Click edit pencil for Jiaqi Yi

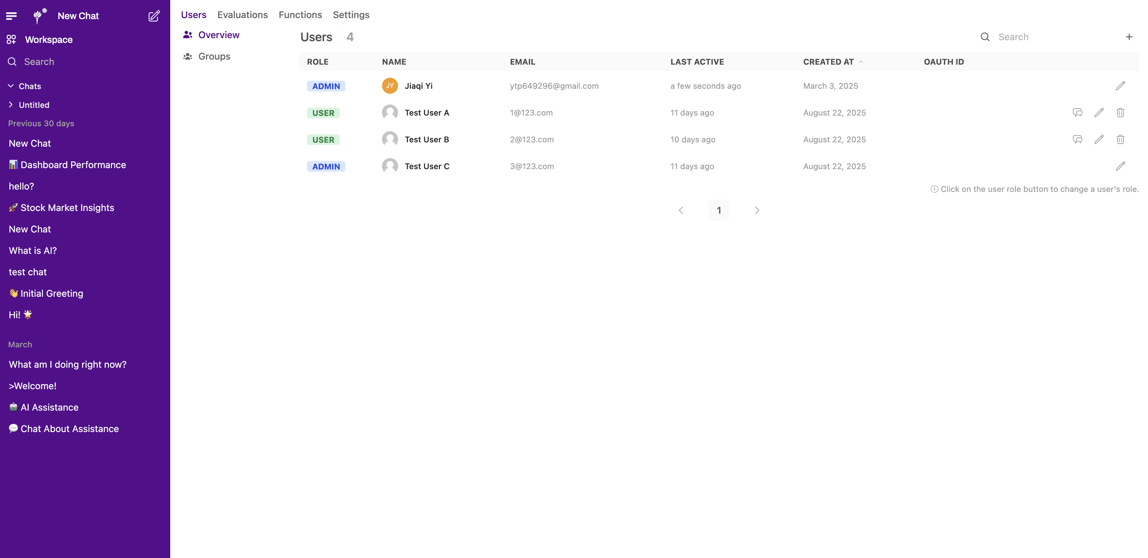tap(1120, 86)
